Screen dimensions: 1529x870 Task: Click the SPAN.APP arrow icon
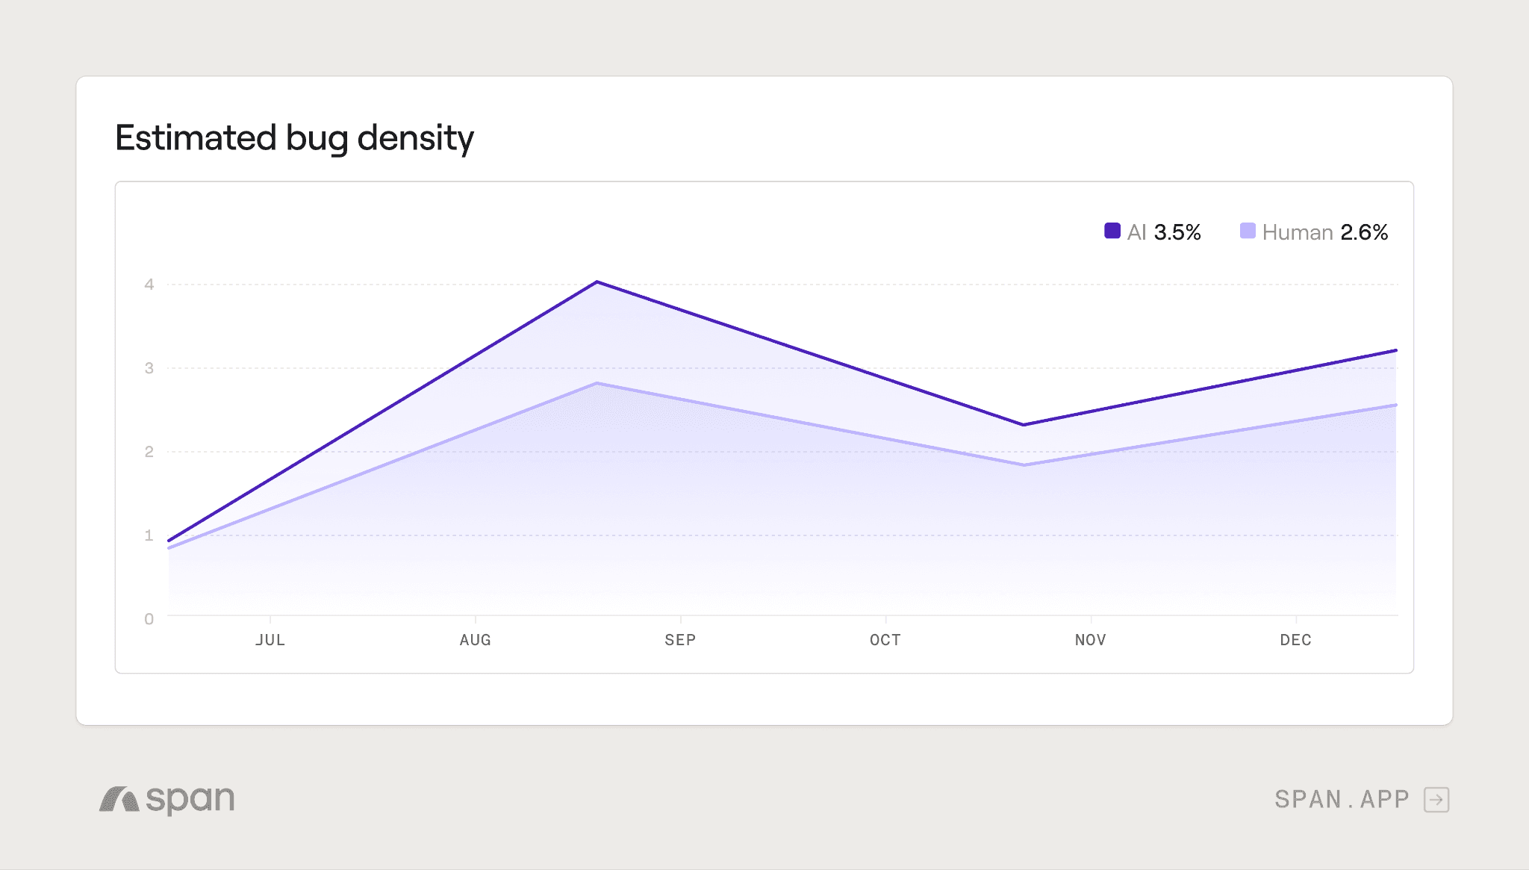tap(1436, 799)
